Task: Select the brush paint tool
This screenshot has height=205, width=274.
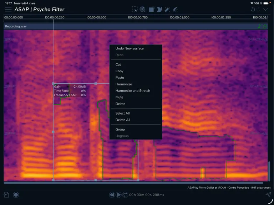Action: (175, 9)
